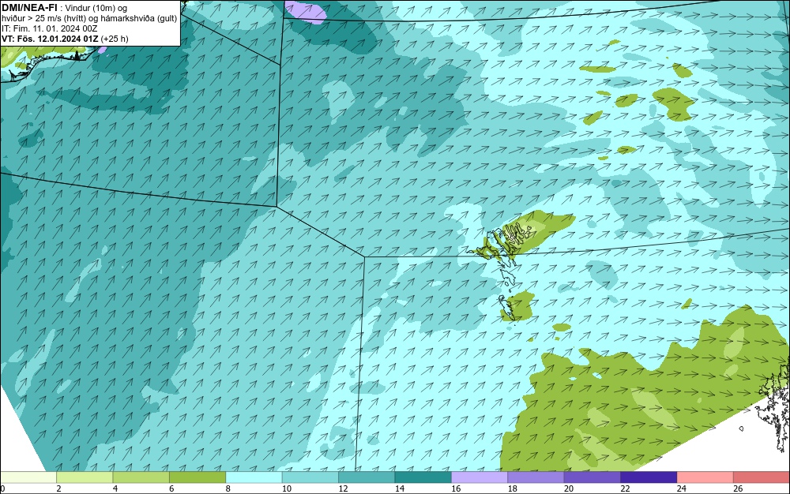Click the pale yellow 0–2 m/s legend swatch
Viewport: 790px width, 494px height.
28,477
